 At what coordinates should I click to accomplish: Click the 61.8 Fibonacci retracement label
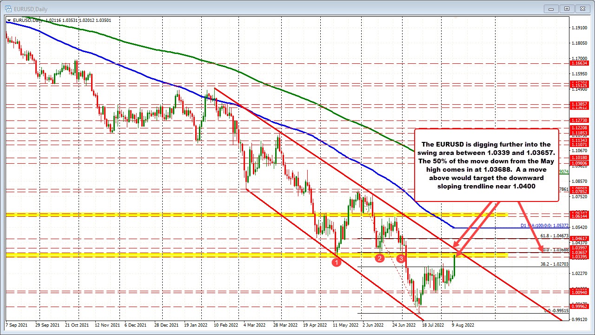pos(556,236)
